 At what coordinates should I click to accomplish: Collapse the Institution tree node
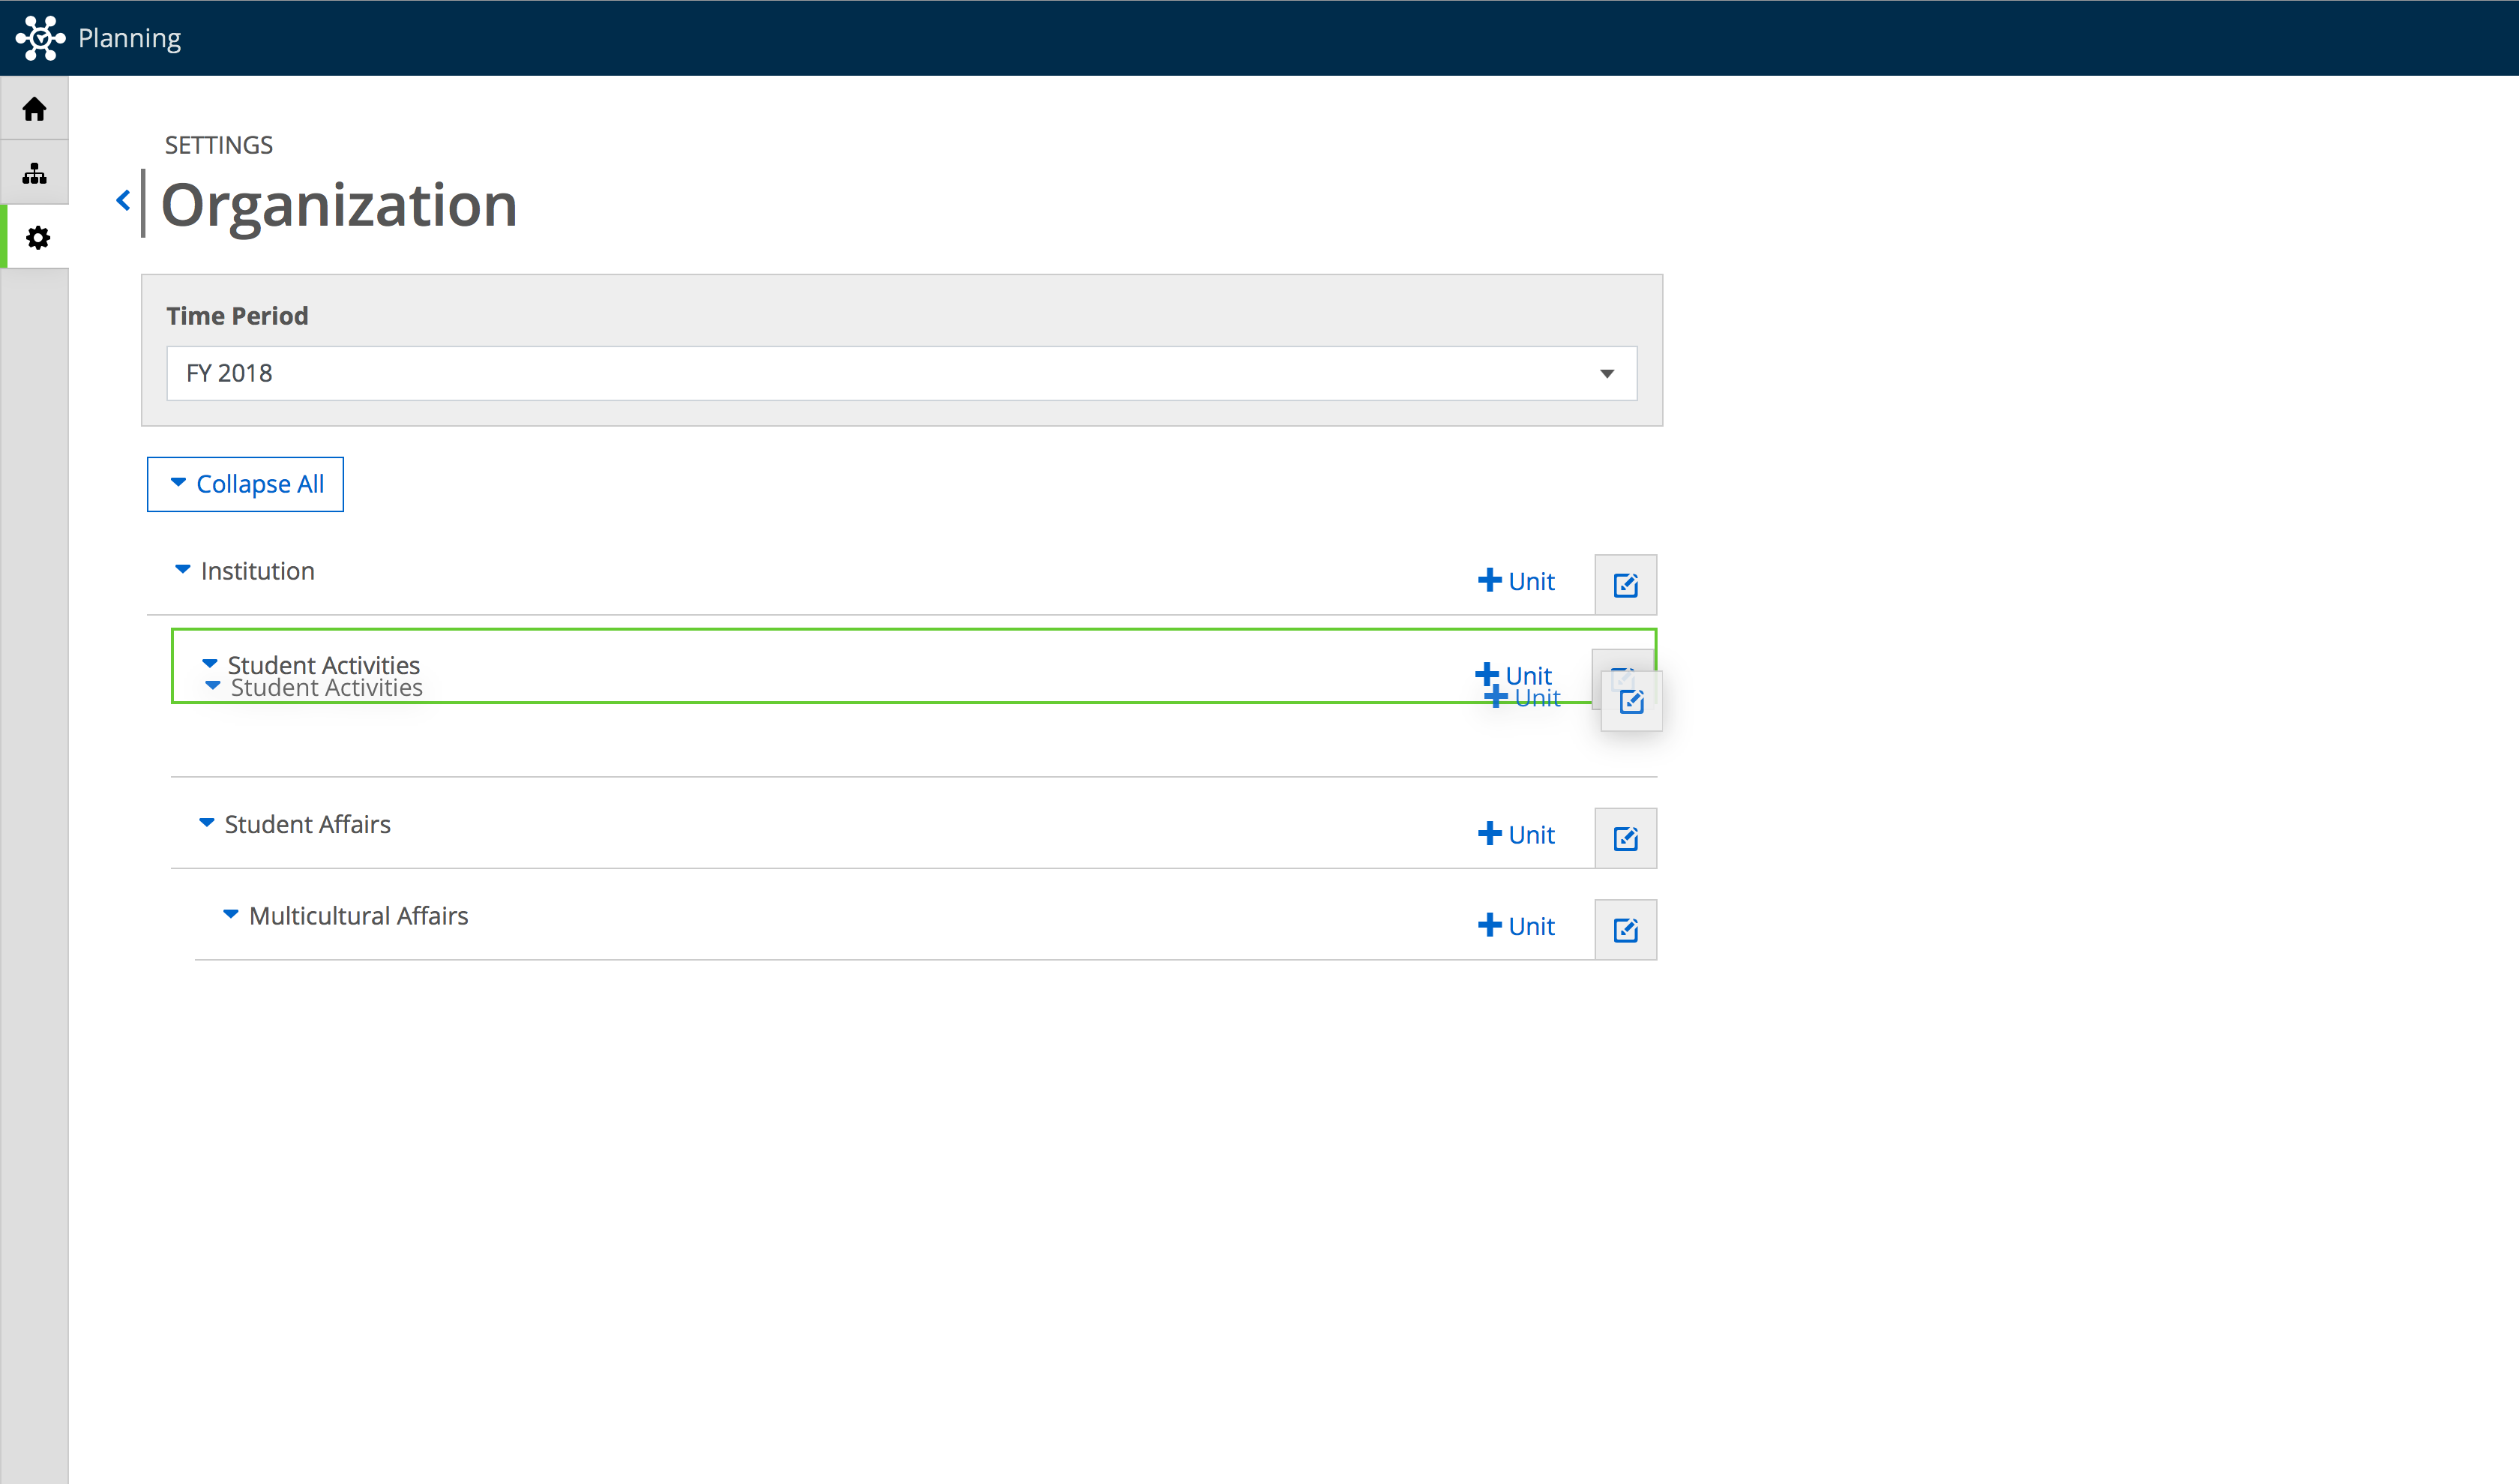click(183, 569)
